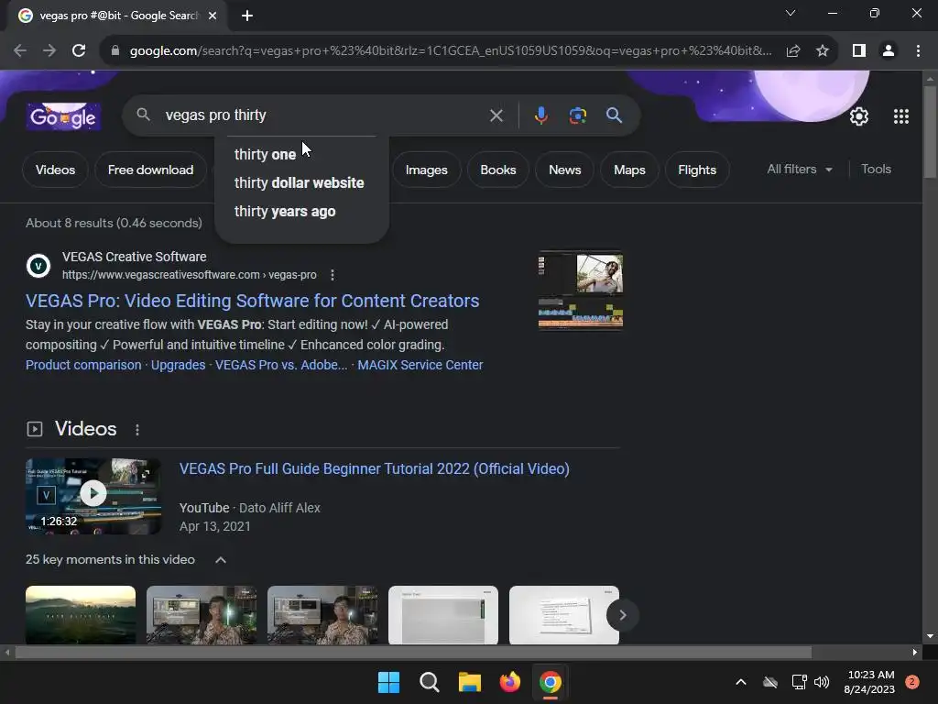Open clock and date 10:23 AM
Image resolution: width=938 pixels, height=704 pixels.
[869, 682]
